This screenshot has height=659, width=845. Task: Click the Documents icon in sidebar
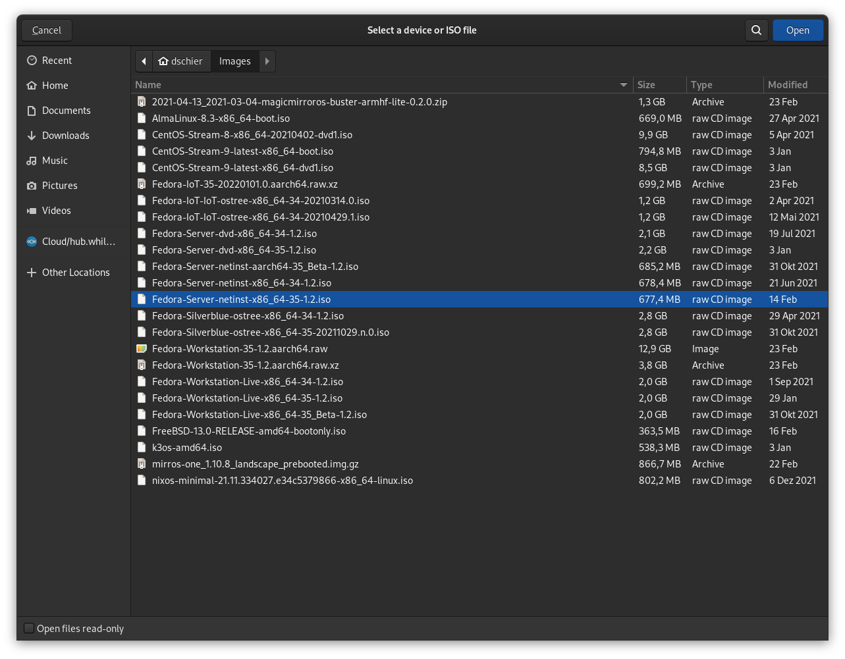coord(32,111)
